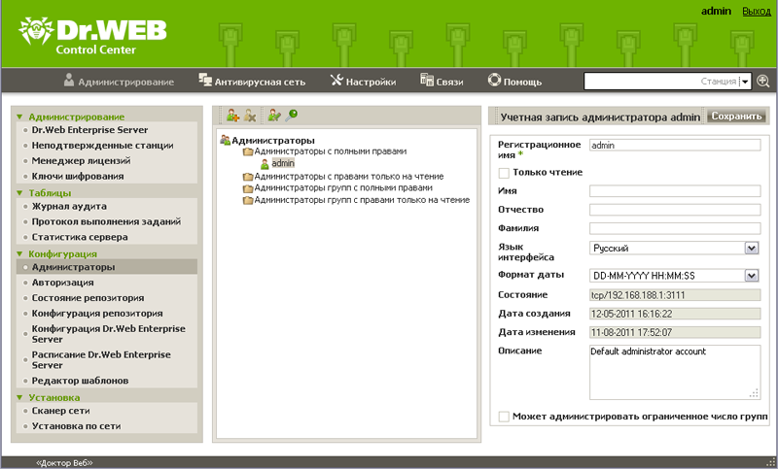The image size is (778, 469).
Task: Collapse the Конфигурация sidebar section
Action: tap(19, 254)
